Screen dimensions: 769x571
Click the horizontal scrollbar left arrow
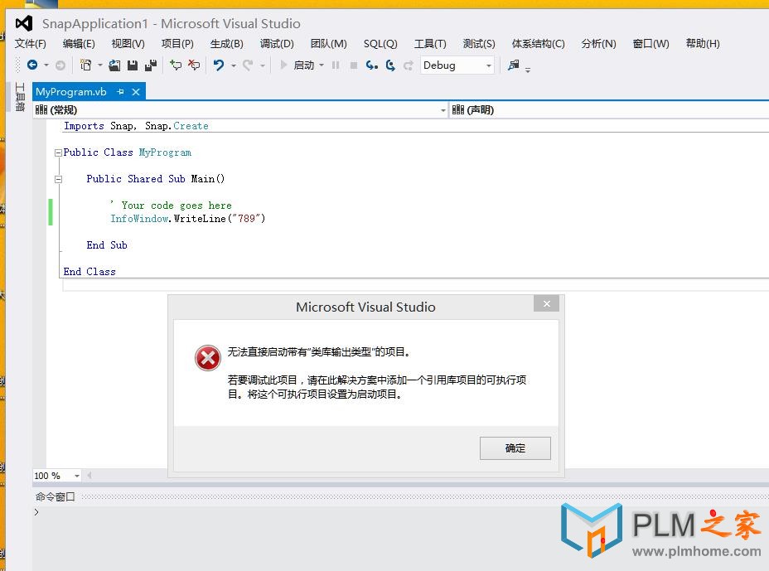89,476
